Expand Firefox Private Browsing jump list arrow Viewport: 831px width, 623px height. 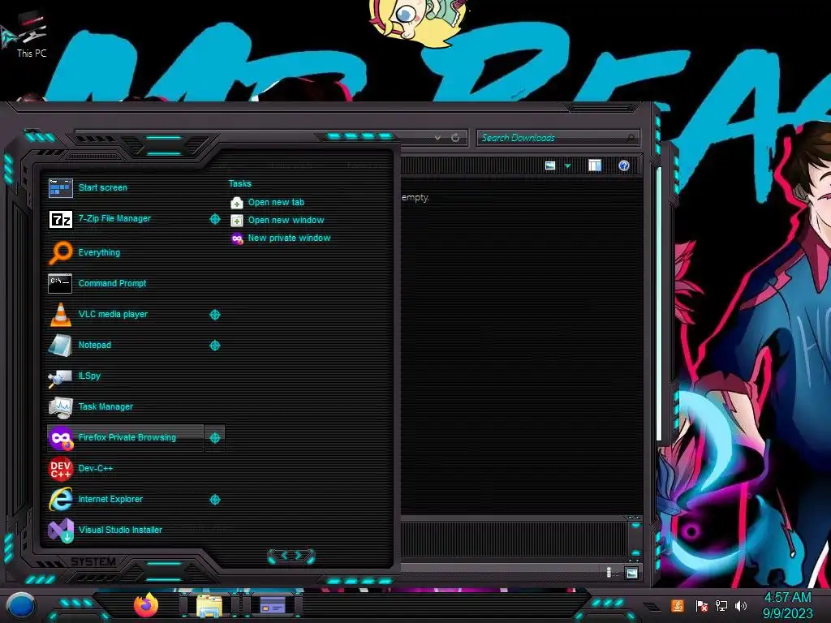click(214, 437)
